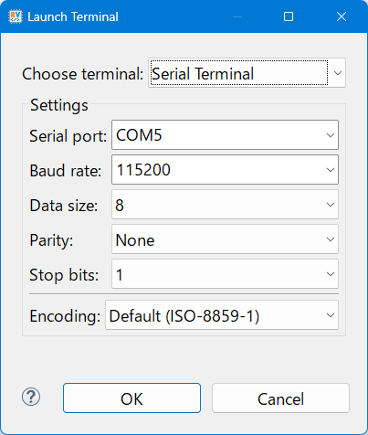Expand the Data size dropdown arrow
The width and height of the screenshot is (368, 435).
(x=331, y=205)
